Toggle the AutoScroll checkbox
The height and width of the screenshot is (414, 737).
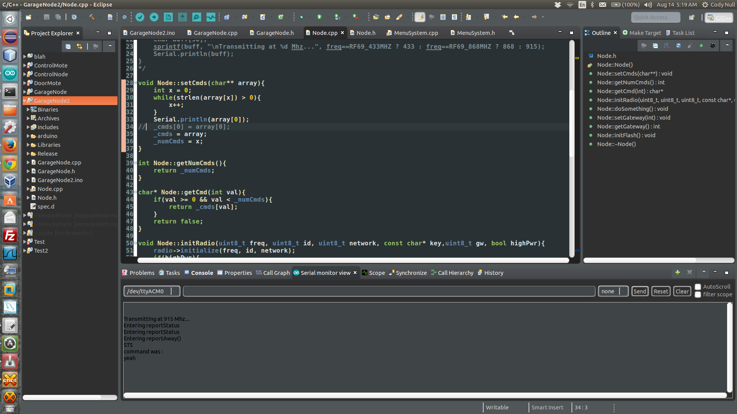[698, 287]
